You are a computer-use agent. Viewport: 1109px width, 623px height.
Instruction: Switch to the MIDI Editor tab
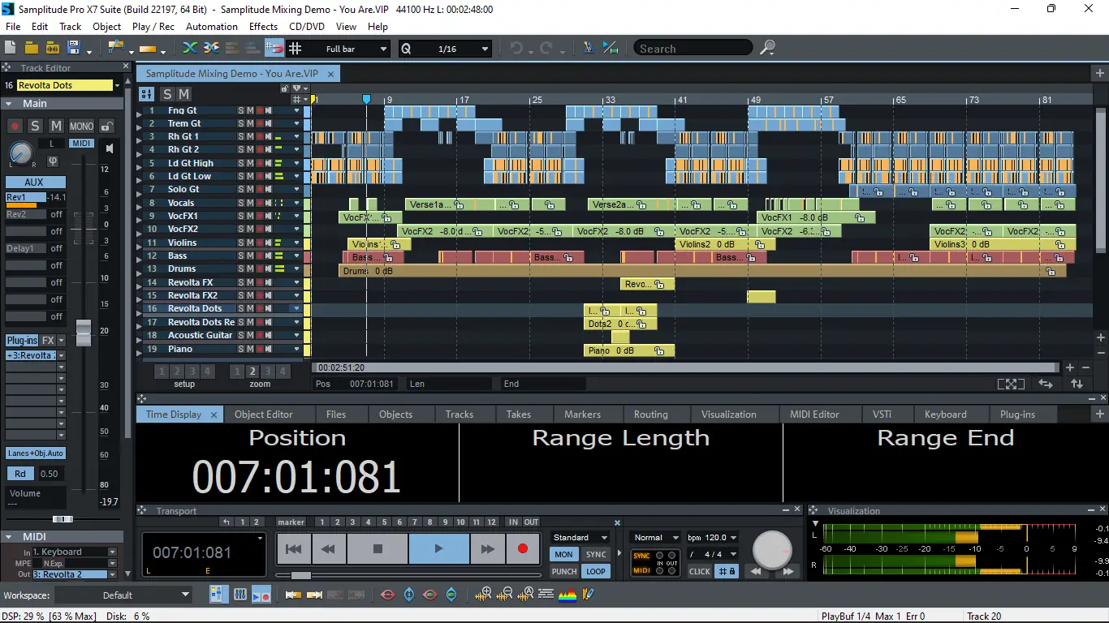click(x=814, y=414)
